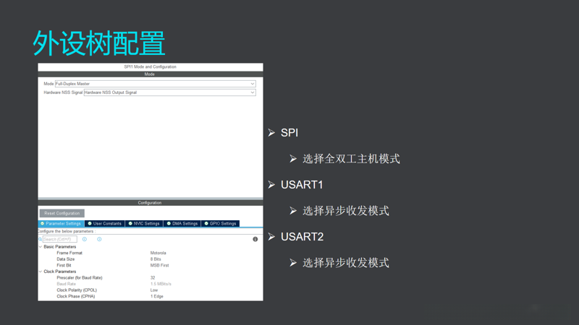Select the Data Size parameter row
Viewport: 579px width, 325px height.
(151, 259)
